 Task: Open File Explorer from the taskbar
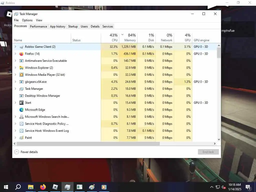30,187
